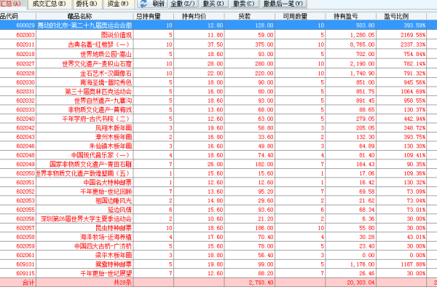Select the 千年学府-古代书院（二） row
The image size is (437, 292).
[219, 119]
